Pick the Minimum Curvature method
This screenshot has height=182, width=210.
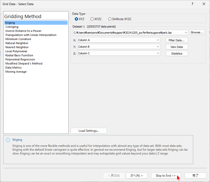pyautogui.click(x=18, y=39)
